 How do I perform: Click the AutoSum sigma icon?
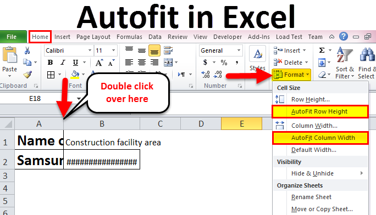pyautogui.click(x=322, y=50)
